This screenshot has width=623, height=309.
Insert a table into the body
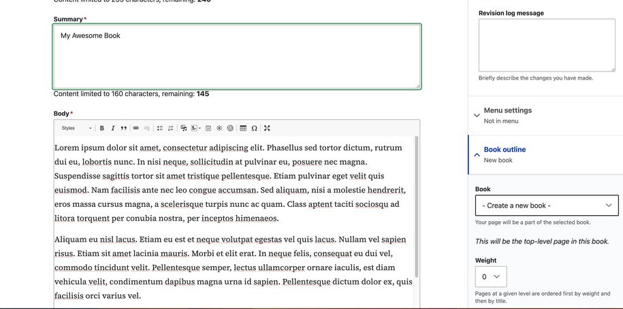[x=243, y=128]
